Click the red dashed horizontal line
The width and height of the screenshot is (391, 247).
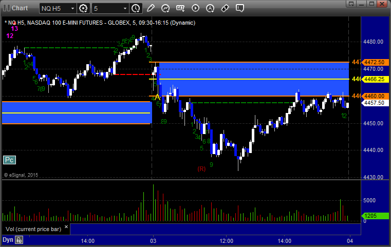(137, 74)
